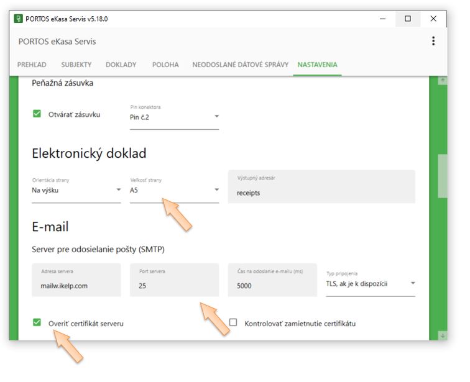
Task: Open the Veľkosť strany dropdown
Action: click(174, 191)
